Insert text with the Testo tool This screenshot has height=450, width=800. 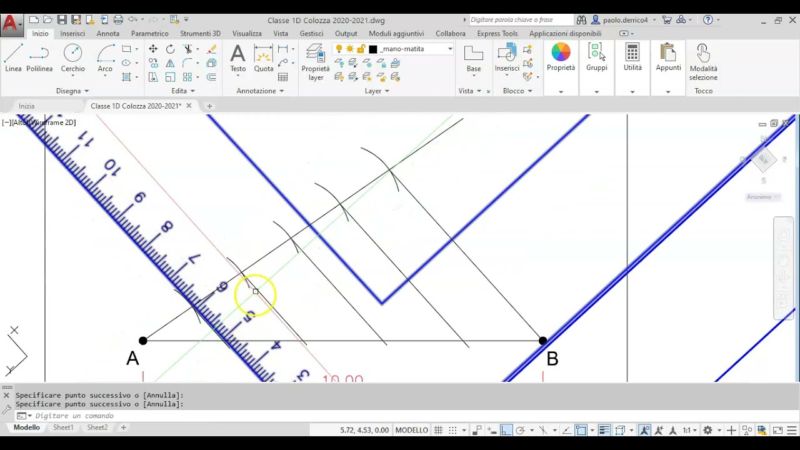(x=238, y=58)
